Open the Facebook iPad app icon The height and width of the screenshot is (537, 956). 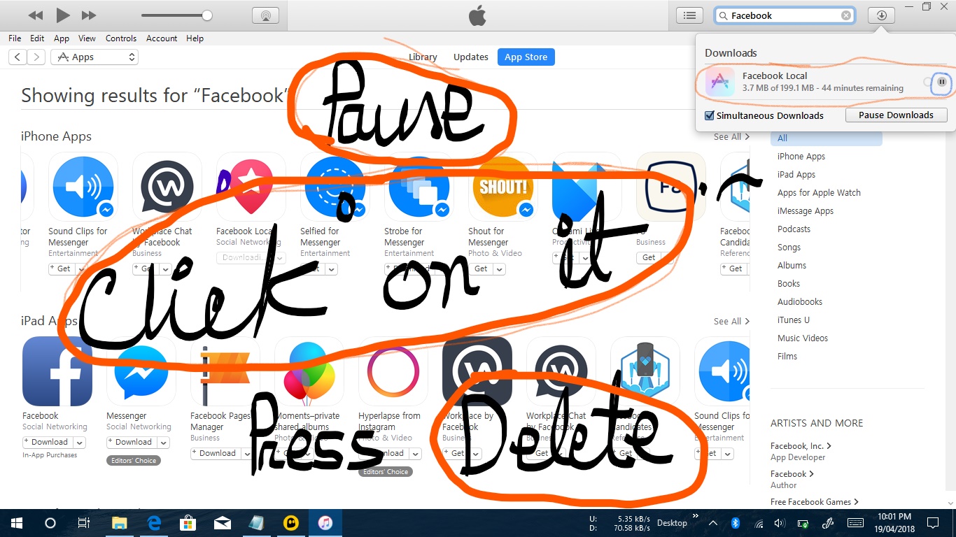point(57,371)
